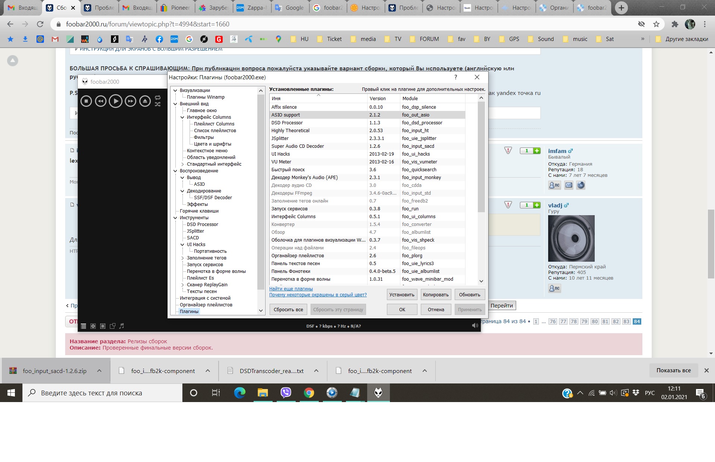This screenshot has height=462, width=715.
Task: Open Viber from the Windows taskbar
Action: click(x=286, y=393)
